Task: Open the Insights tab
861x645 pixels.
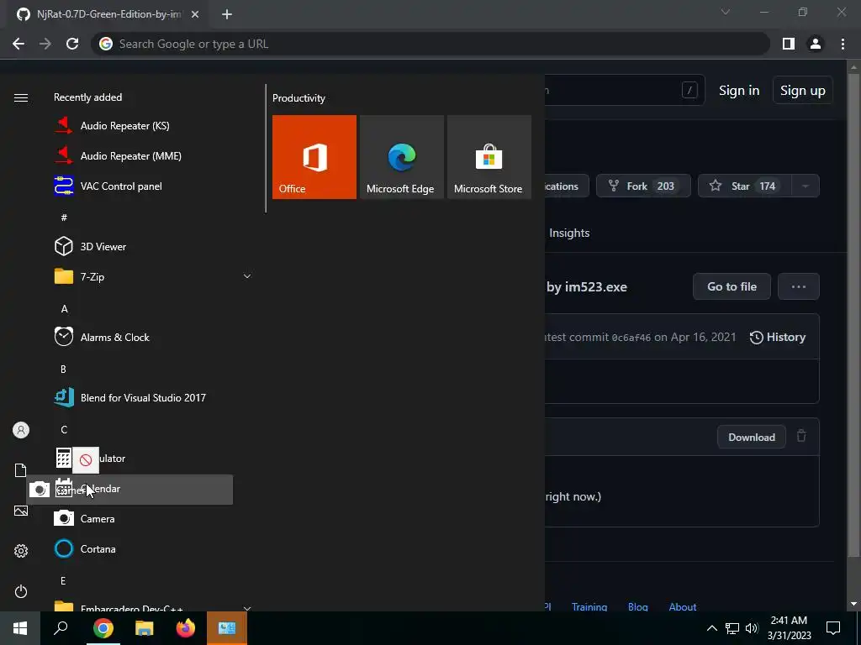Action: pyautogui.click(x=569, y=233)
